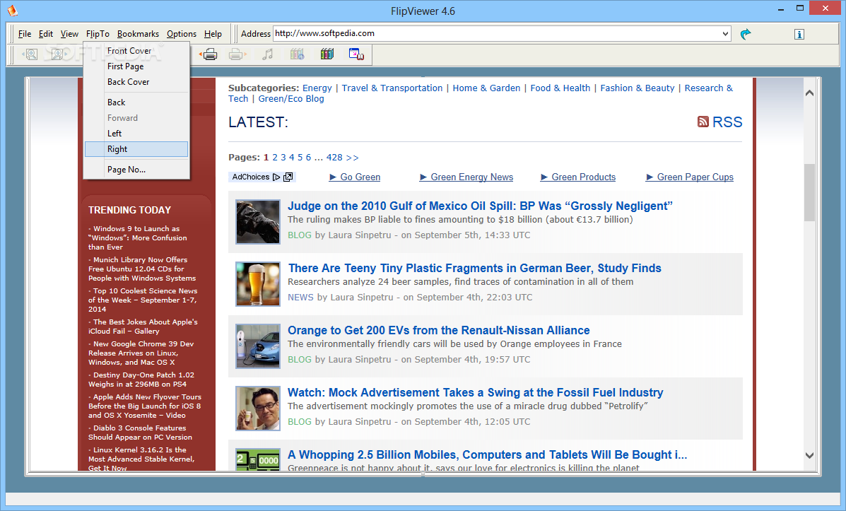The height and width of the screenshot is (511, 846).
Task: Expand the Address bar dropdown arrow
Action: click(725, 33)
